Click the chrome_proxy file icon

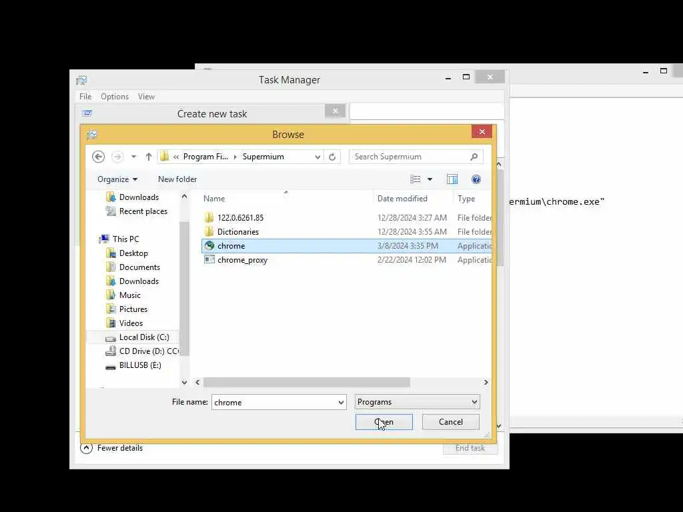tap(209, 259)
